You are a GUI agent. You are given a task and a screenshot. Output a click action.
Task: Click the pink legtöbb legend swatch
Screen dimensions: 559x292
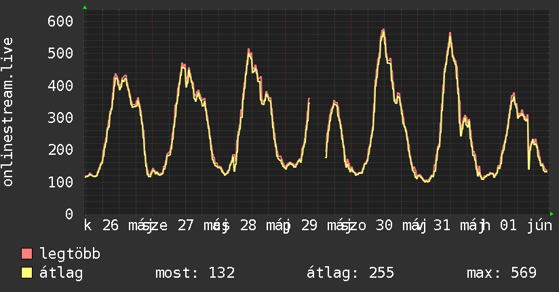26,253
